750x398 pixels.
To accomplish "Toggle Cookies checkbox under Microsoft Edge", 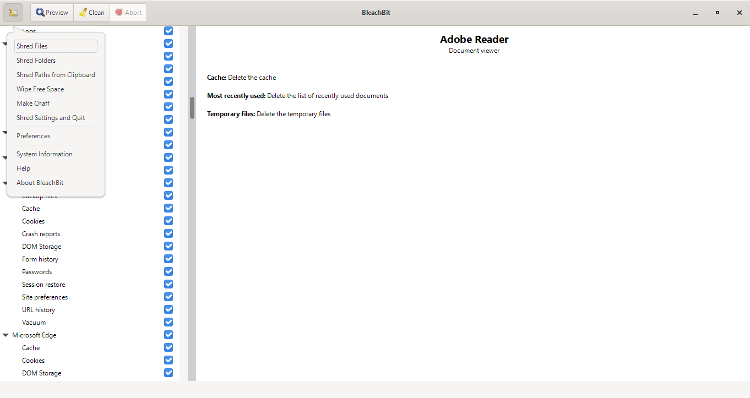I will coord(169,360).
